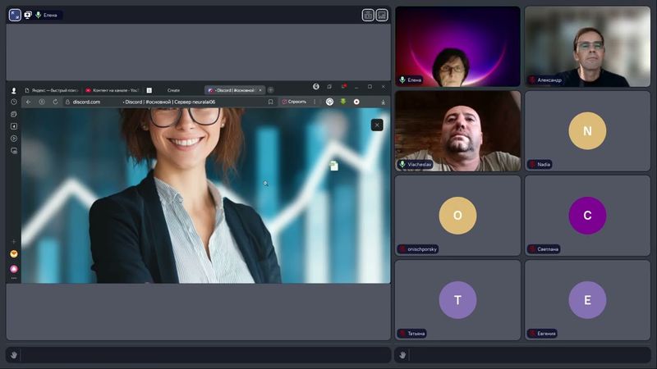Screen dimensions: 657x369
Task: Click the browser back arrow
Action: coord(28,102)
